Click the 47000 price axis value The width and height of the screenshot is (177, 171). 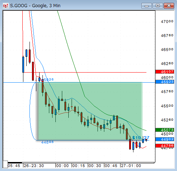[167, 22]
